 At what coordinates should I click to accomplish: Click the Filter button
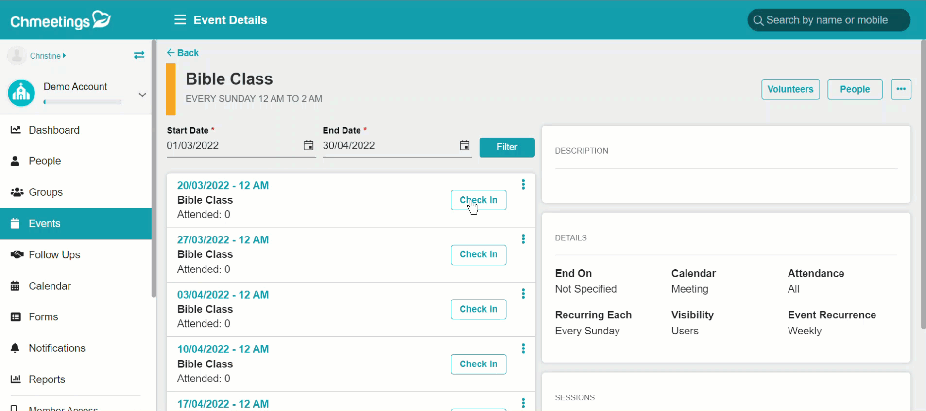507,147
